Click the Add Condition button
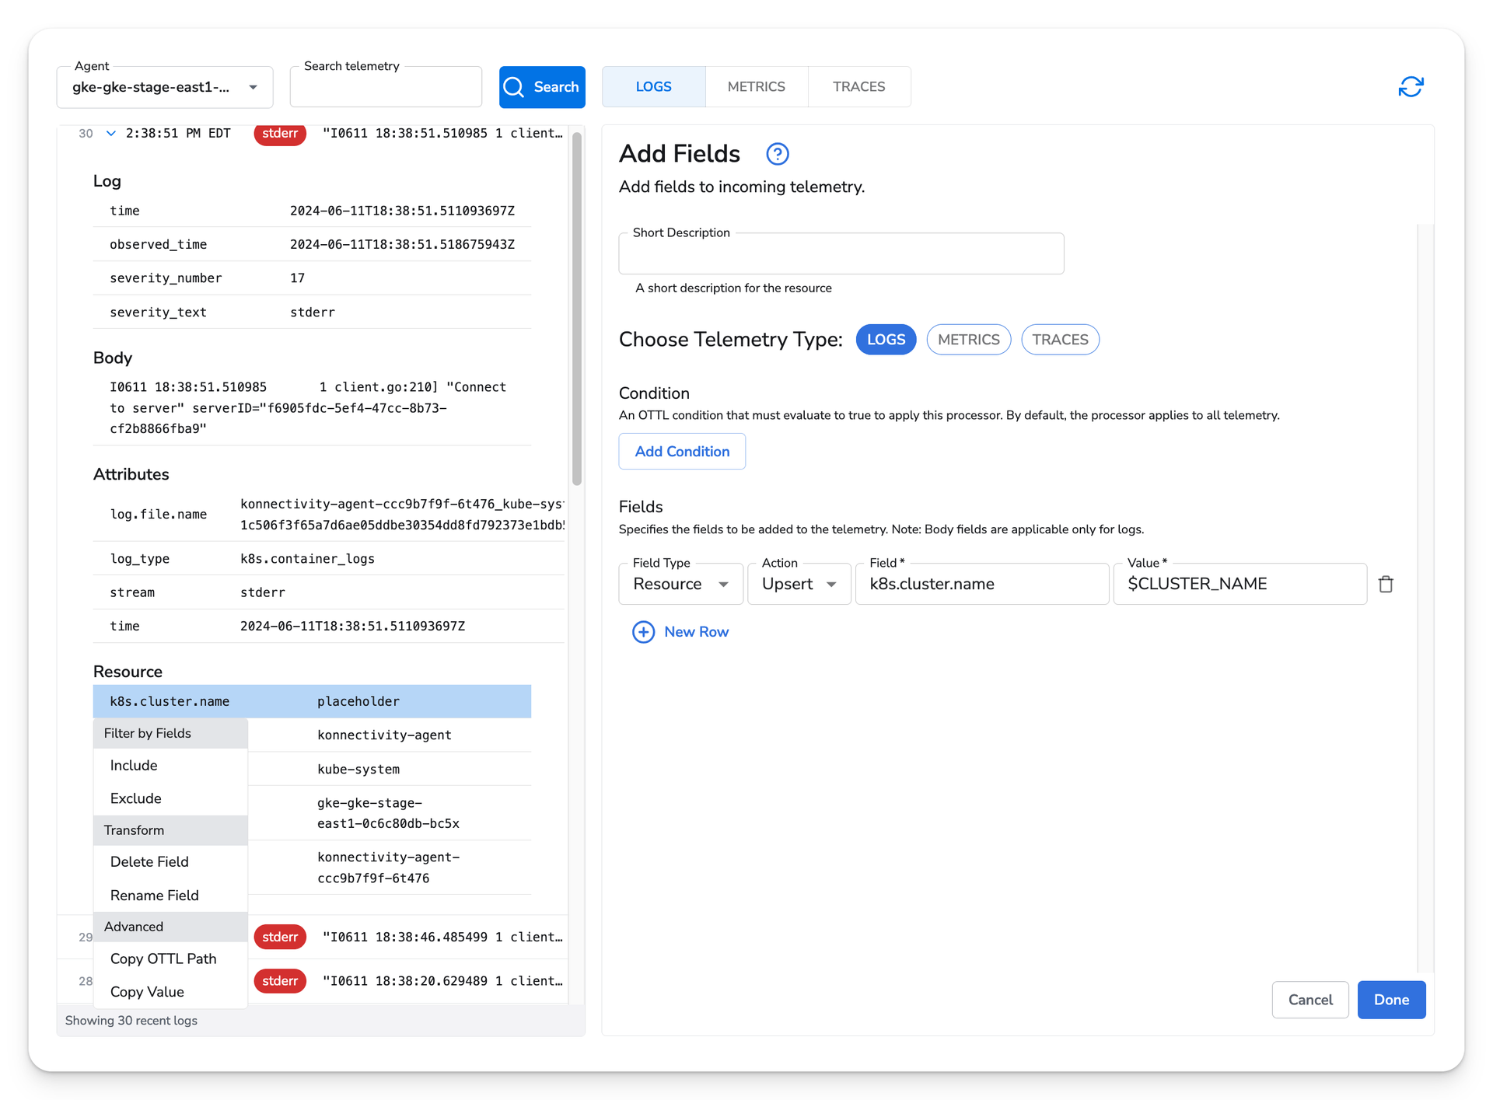This screenshot has height=1100, width=1493. [680, 452]
